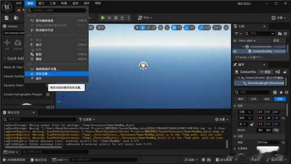The width and height of the screenshot is (291, 164).
Task: Open the 过滤器 filters dropdown in log
Action: pyautogui.click(x=87, y=119)
